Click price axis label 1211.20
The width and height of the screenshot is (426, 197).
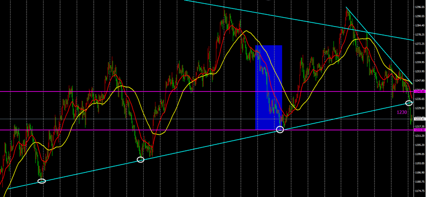420,135
